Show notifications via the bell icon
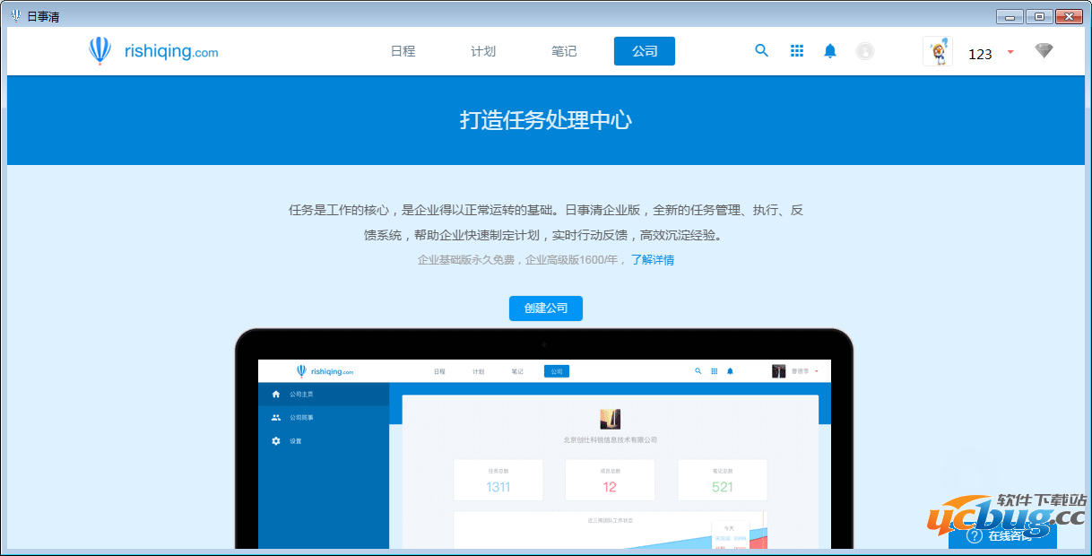This screenshot has height=556, width=1092. 830,51
